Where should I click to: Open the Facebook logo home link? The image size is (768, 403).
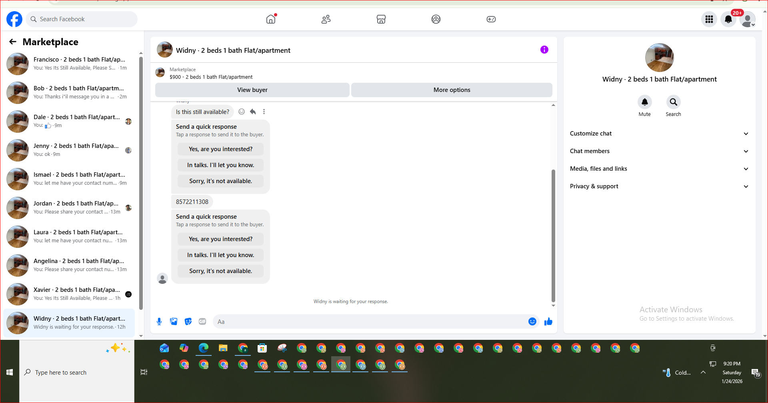(x=14, y=19)
